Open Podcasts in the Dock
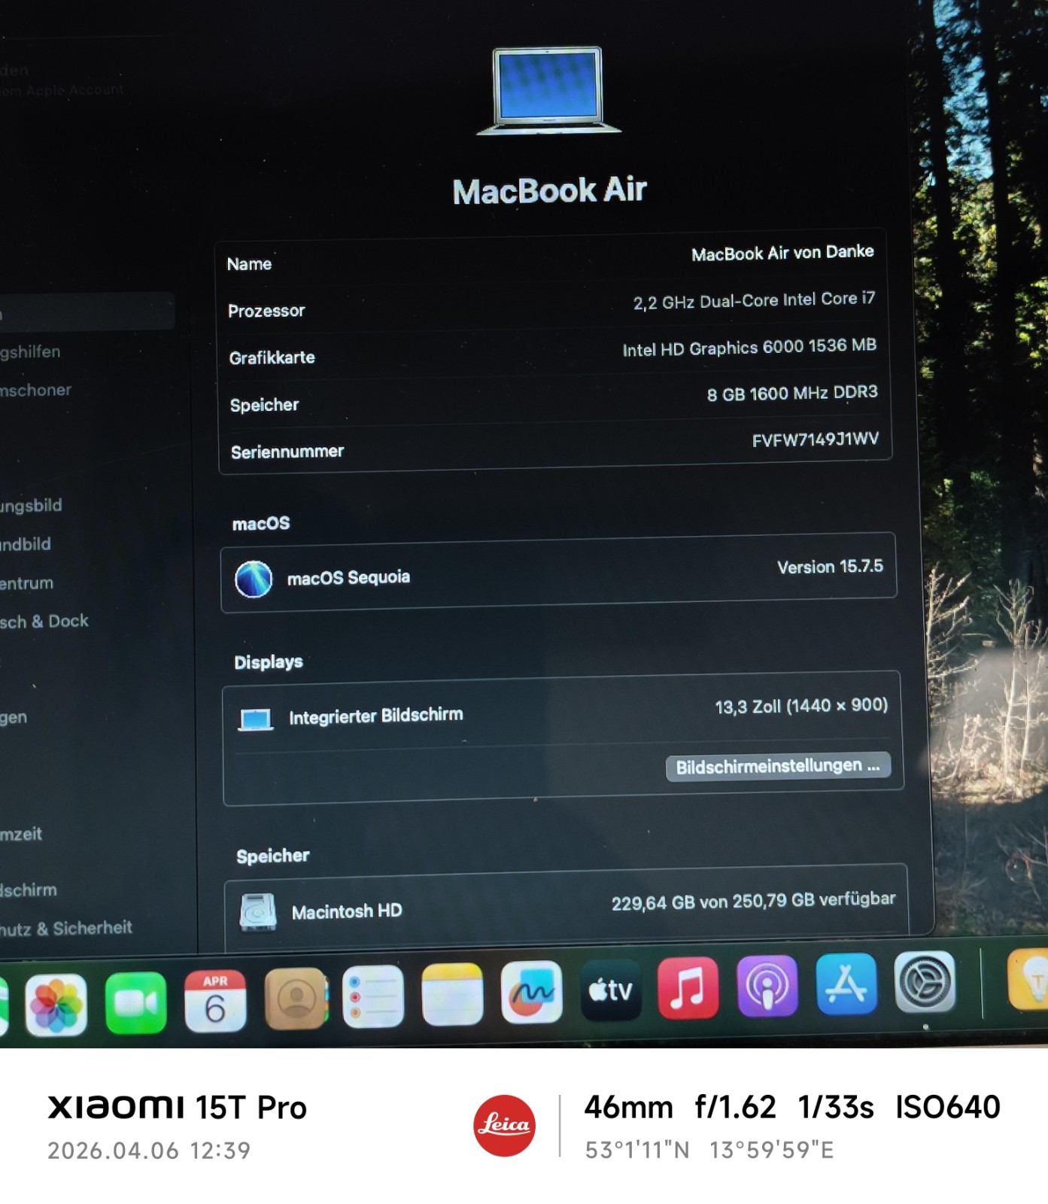This screenshot has height=1204, width=1048. pyautogui.click(x=767, y=986)
